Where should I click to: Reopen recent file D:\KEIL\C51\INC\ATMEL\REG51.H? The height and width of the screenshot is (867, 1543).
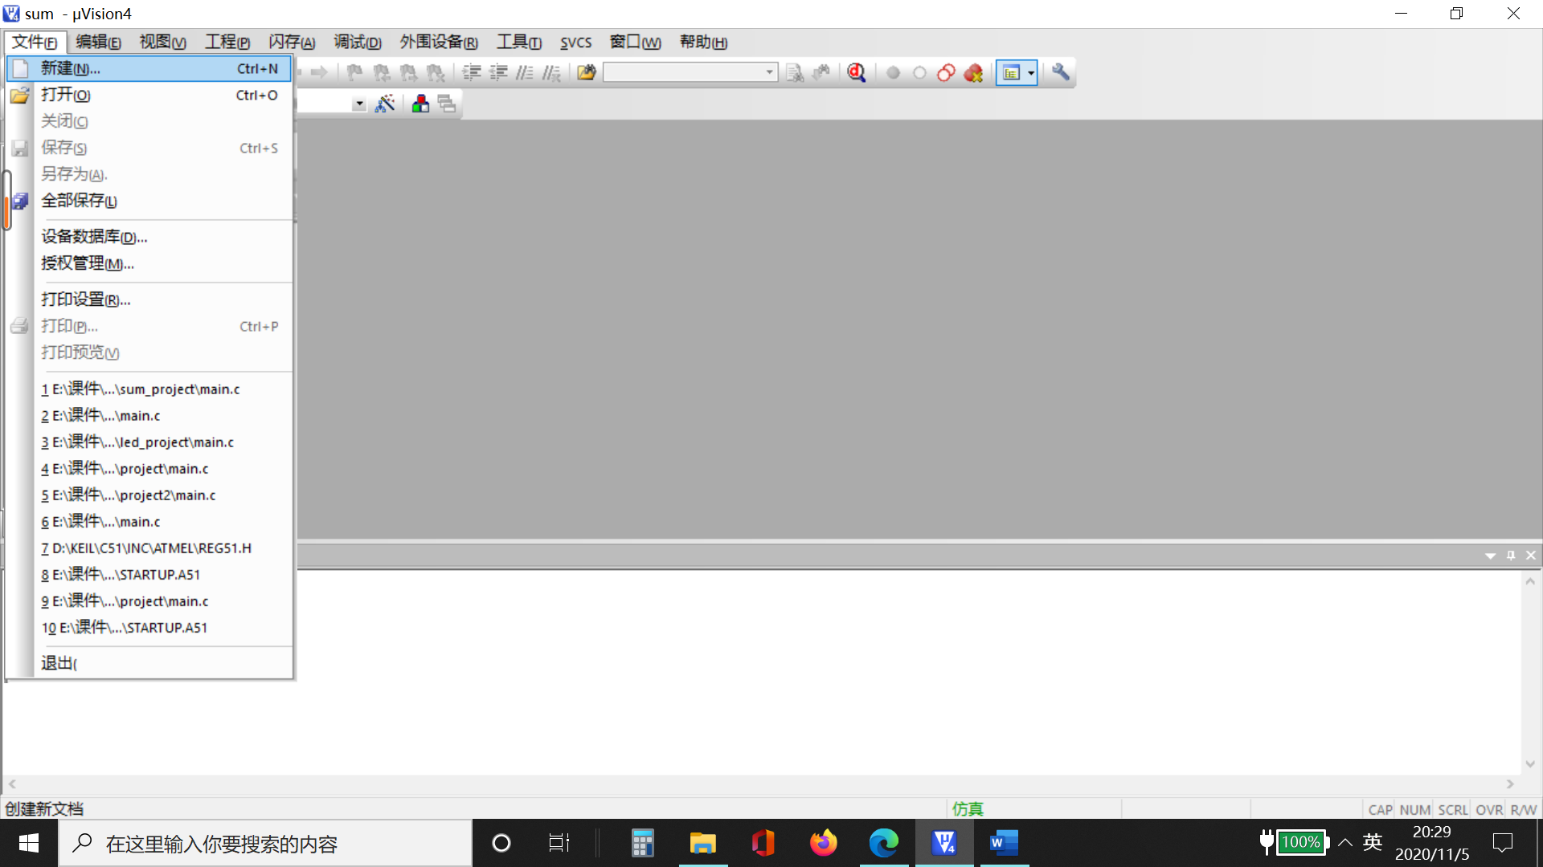[x=147, y=548]
